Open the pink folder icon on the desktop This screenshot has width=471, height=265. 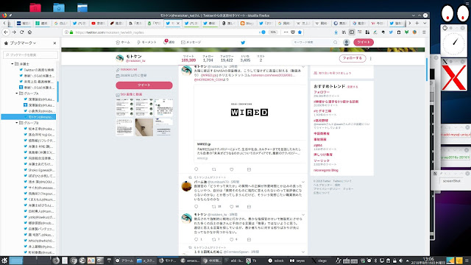[35, 7]
